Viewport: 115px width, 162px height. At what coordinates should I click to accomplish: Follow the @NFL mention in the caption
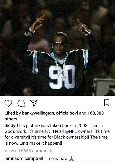click(71, 131)
